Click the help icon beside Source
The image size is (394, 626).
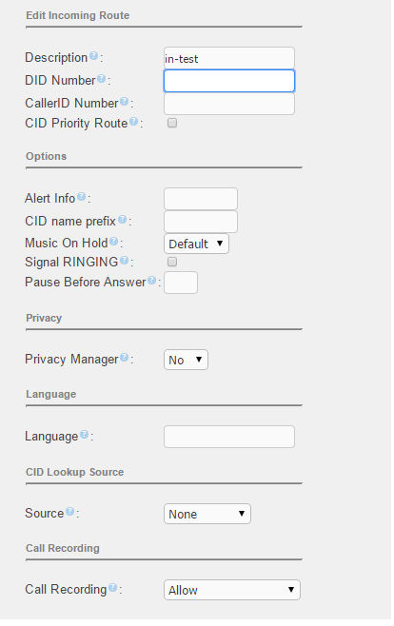tap(69, 511)
